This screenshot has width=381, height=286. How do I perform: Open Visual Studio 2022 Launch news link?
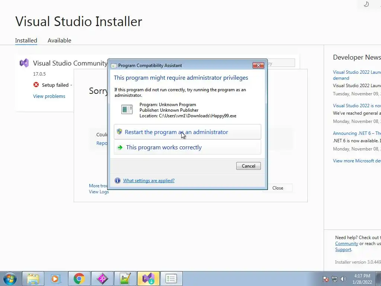[x=357, y=75]
